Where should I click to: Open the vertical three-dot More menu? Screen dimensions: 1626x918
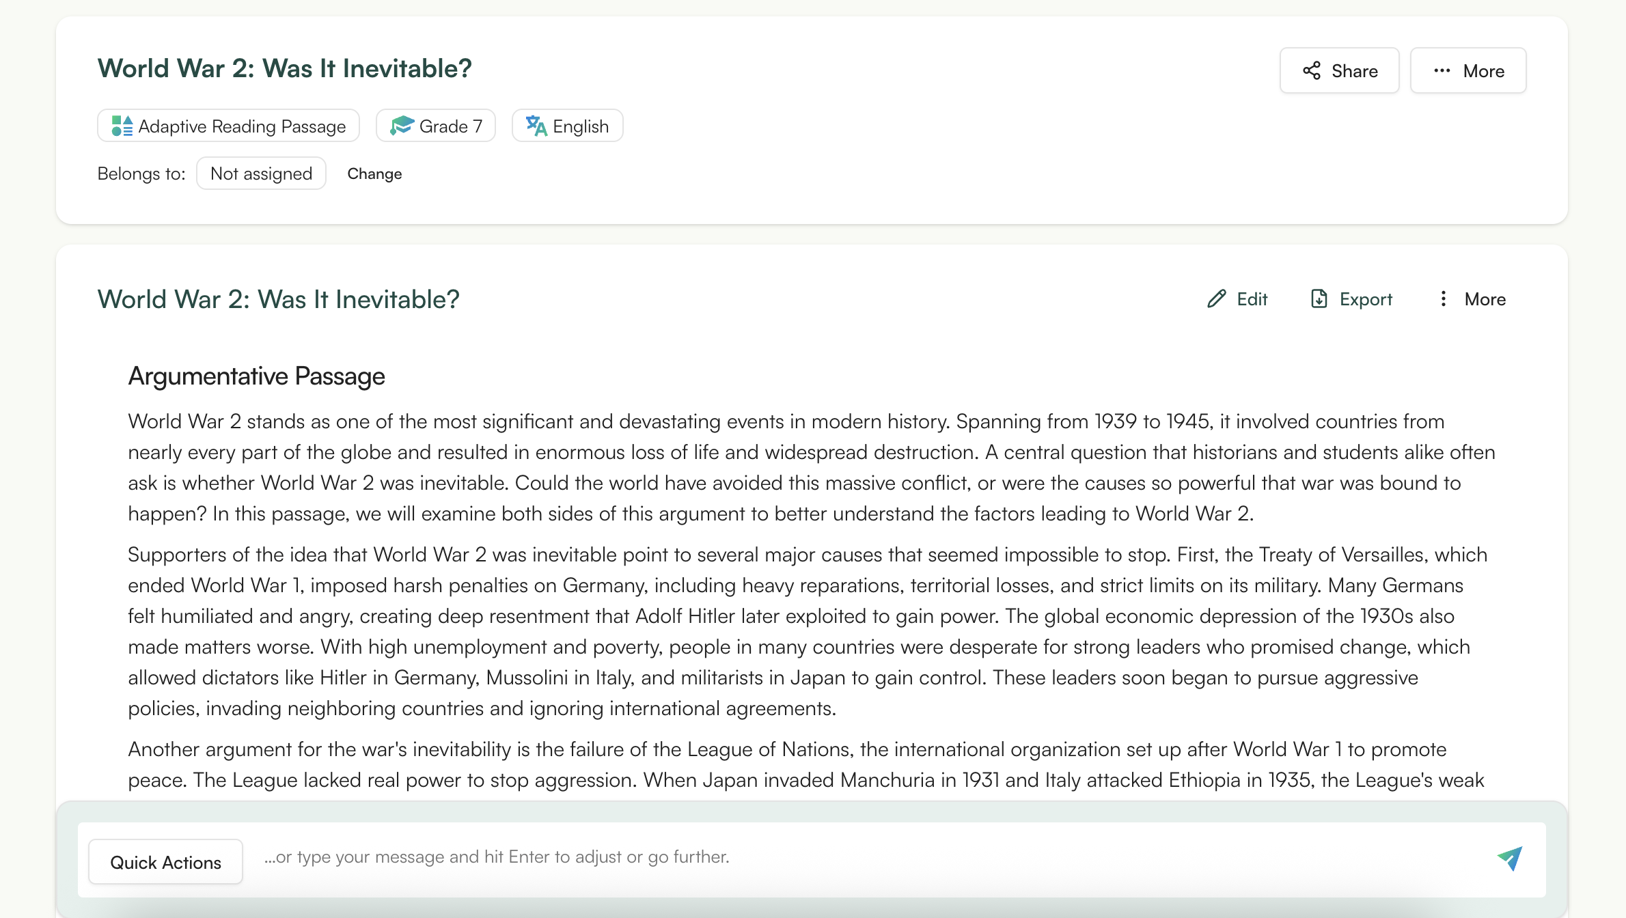[x=1443, y=299]
